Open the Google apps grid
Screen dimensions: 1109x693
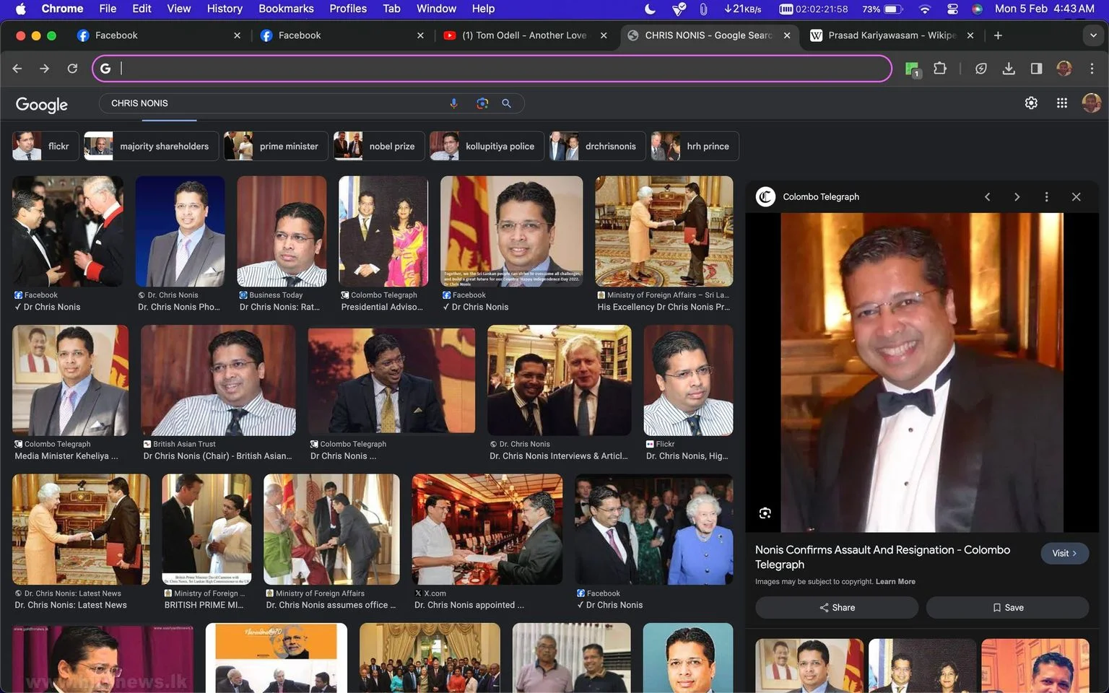point(1061,103)
